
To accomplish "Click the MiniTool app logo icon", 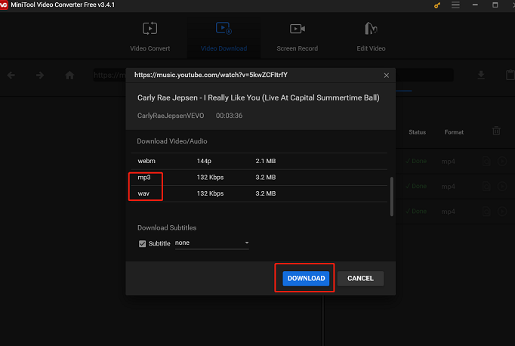I will coord(4,5).
